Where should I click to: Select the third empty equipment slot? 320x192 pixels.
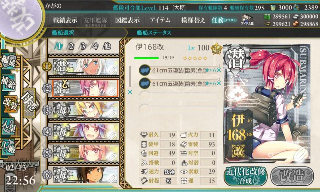[178, 96]
